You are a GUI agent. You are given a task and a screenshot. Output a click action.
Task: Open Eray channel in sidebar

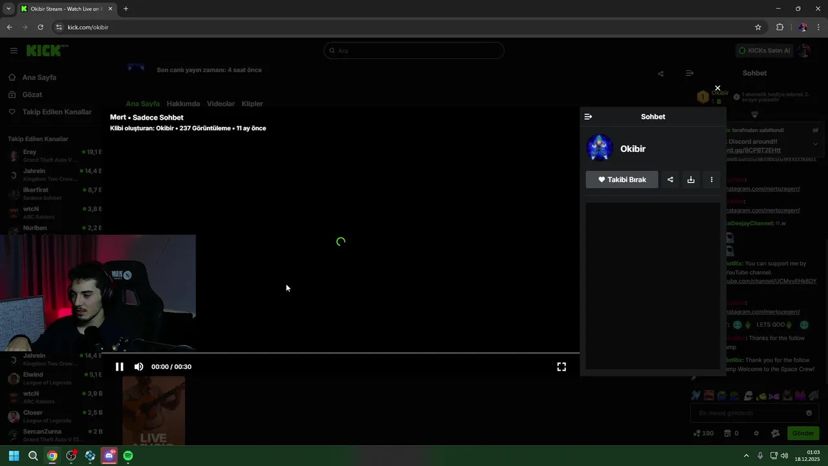click(x=54, y=155)
